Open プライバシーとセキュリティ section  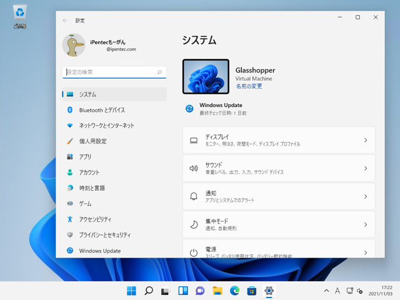tap(114, 235)
